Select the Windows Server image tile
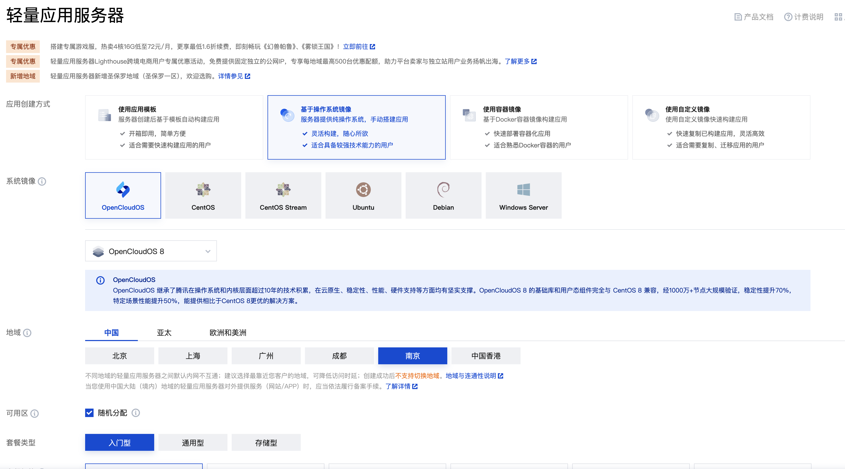This screenshot has width=845, height=469. [x=523, y=196]
